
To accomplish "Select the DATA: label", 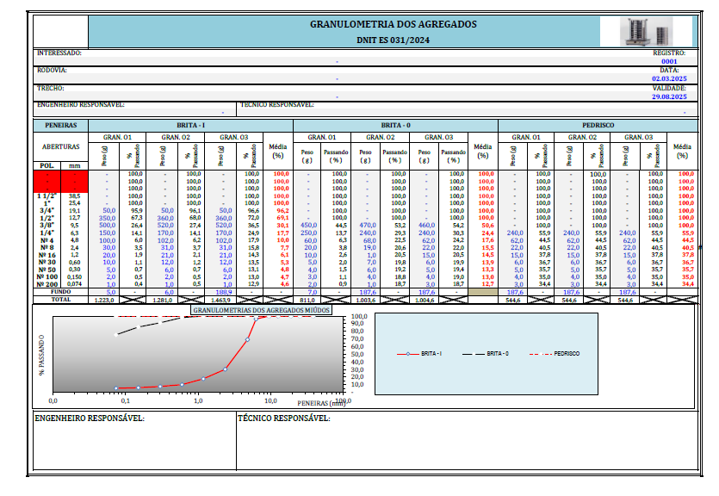I will 669,70.
